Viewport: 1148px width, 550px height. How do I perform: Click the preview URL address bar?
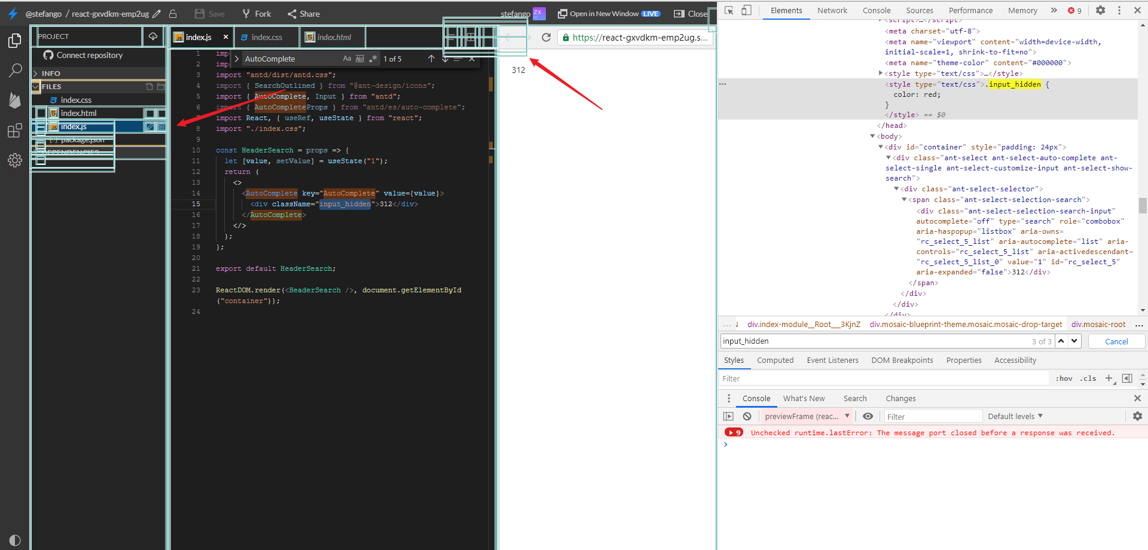click(635, 38)
